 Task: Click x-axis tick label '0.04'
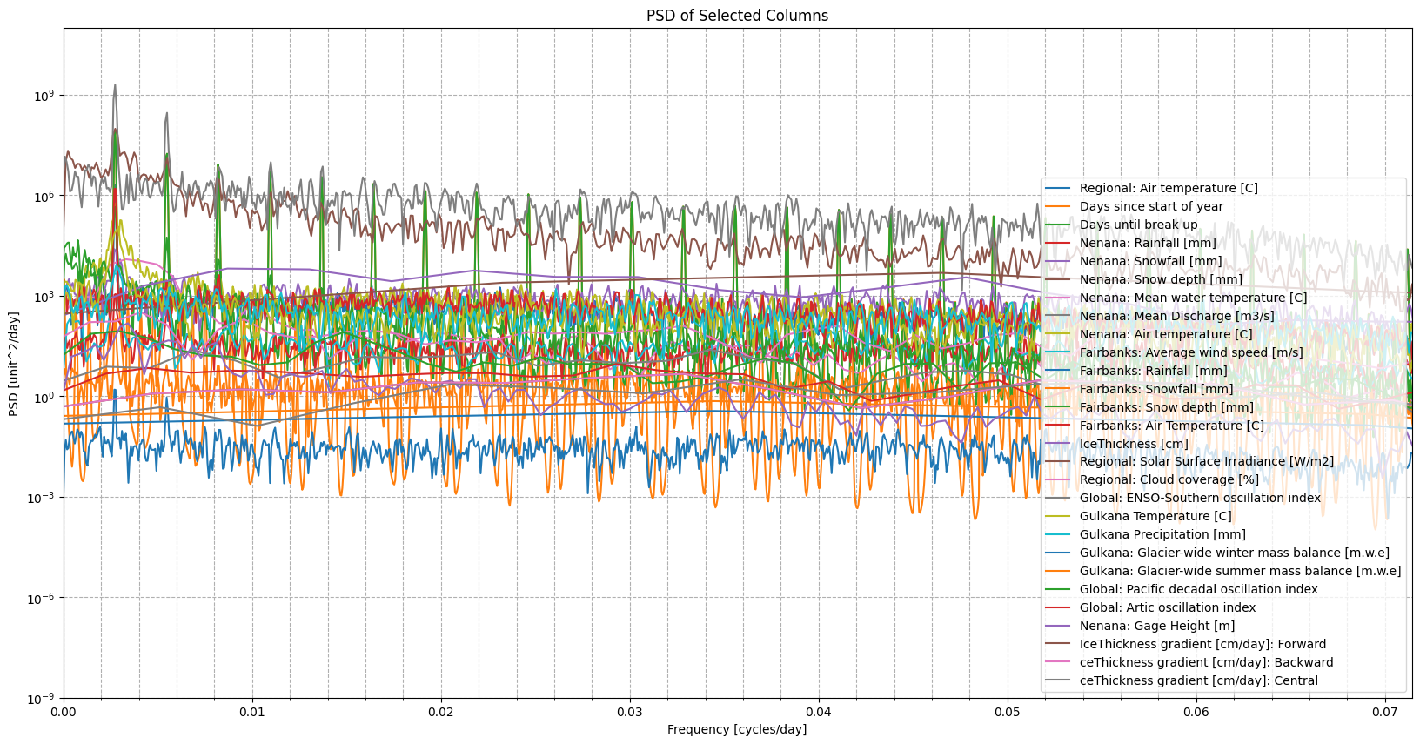click(819, 712)
